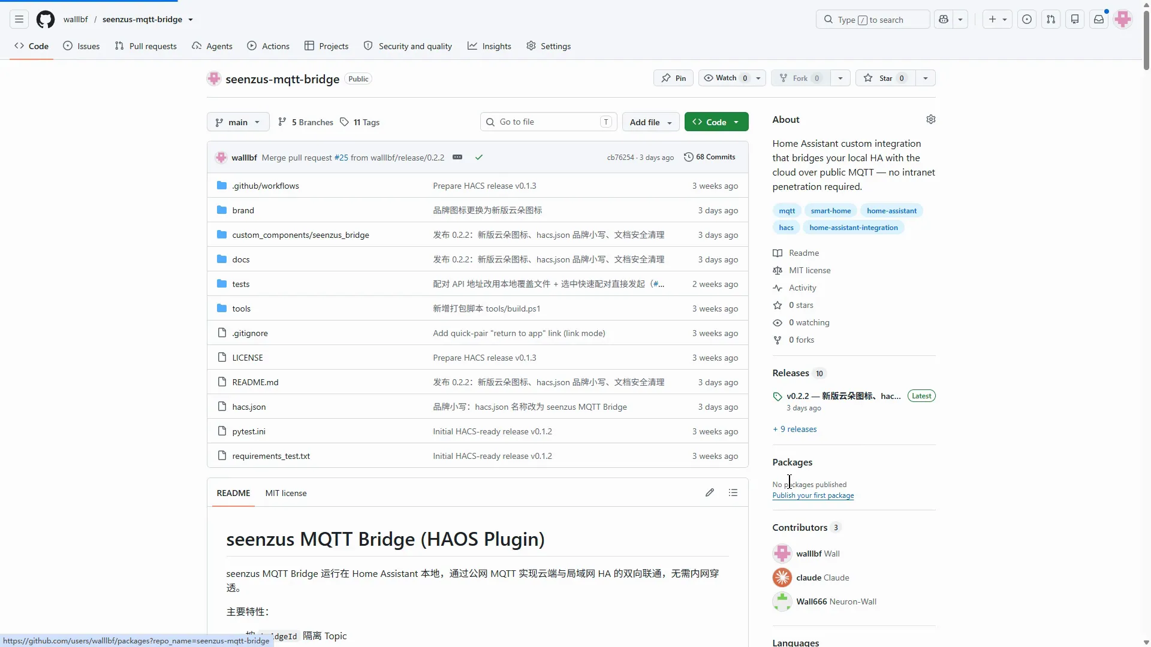Viewport: 1151px width, 647px height.
Task: Click Publish your first package link
Action: click(x=813, y=495)
